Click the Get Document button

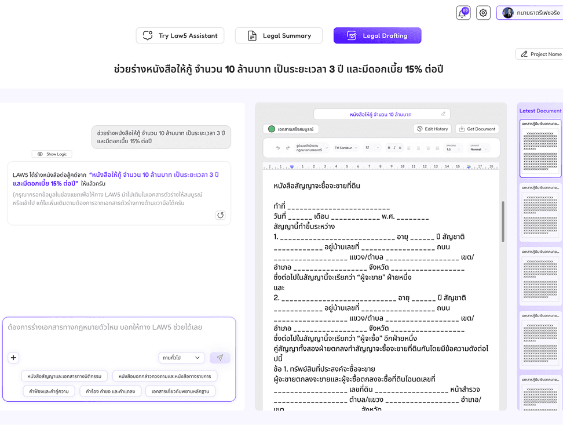tap(477, 129)
